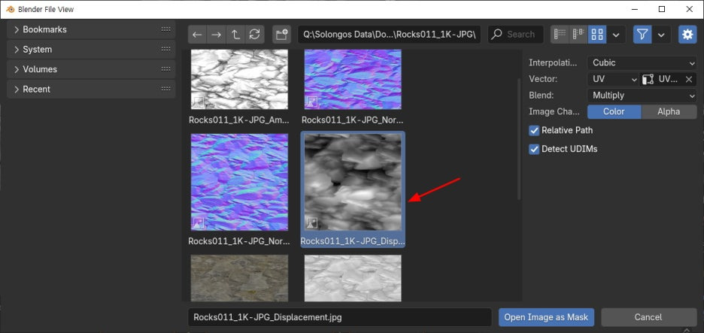704x333 pixels.
Task: Open the Blend dropdown set to Multiply
Action: (x=642, y=95)
